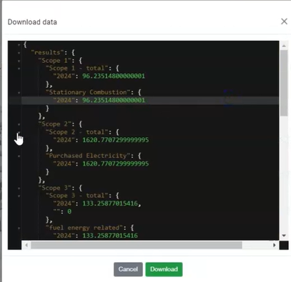291x282 pixels.
Task: Click Scope 1 total value 96.23514800000001
Action: point(114,76)
